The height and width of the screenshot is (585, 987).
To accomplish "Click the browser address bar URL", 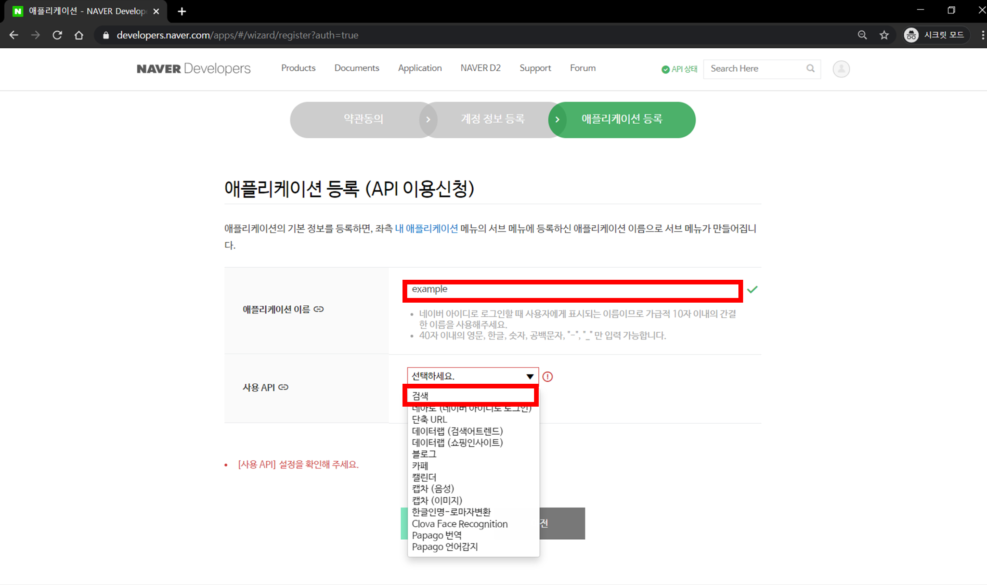I will (x=238, y=35).
